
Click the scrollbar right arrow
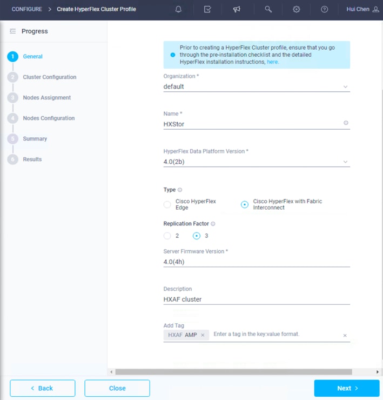coord(378,372)
